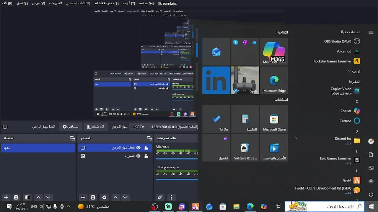378x212 pixels.
Task: Open advanced audio gears icon in mixer
Action: 160,197
